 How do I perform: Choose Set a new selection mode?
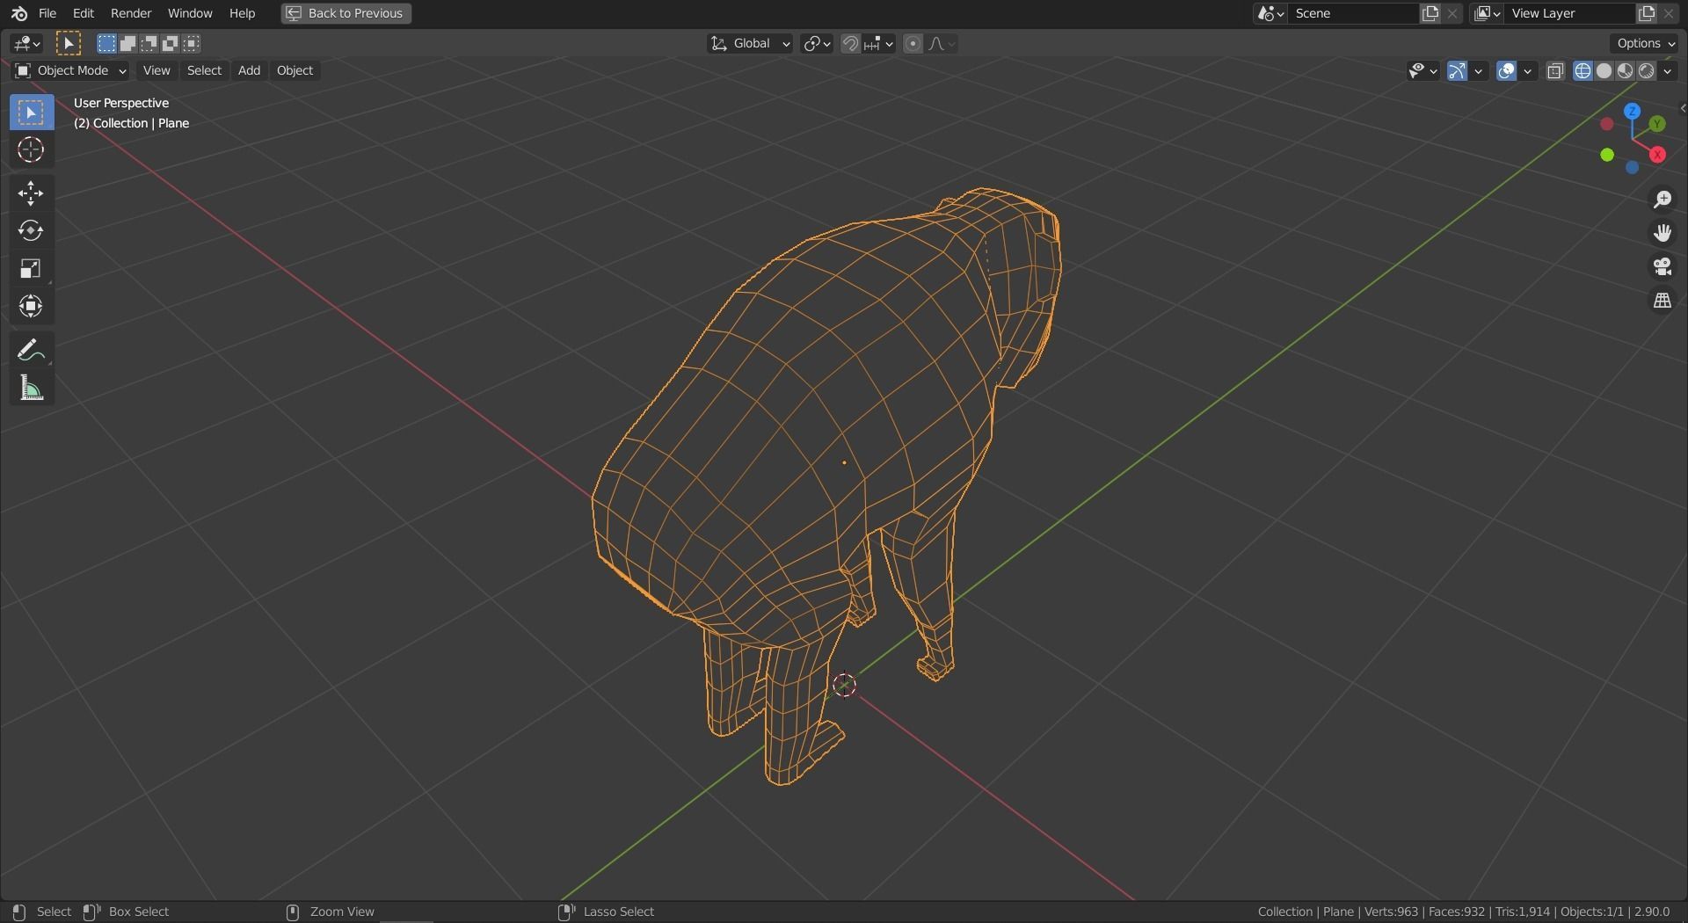tap(106, 43)
